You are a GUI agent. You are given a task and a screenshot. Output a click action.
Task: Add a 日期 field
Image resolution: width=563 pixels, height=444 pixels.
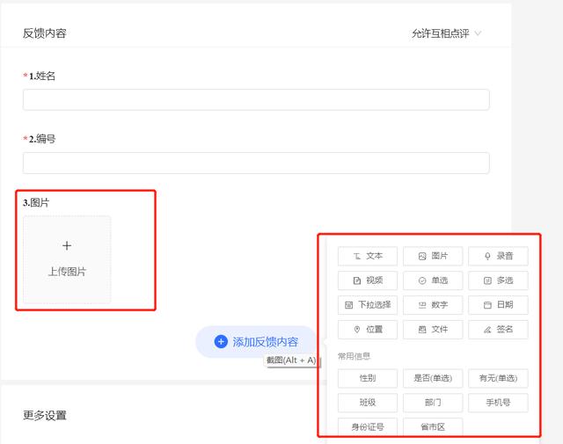point(498,305)
